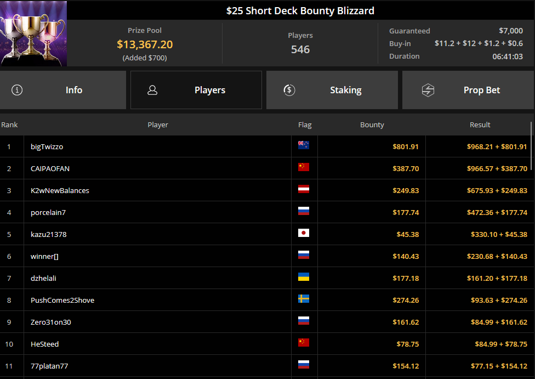
Task: Click the (Added $700) note
Action: [x=145, y=58]
